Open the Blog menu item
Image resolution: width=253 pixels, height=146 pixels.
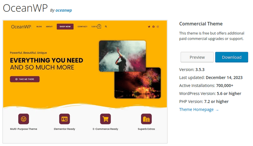pyautogui.click(x=39, y=27)
